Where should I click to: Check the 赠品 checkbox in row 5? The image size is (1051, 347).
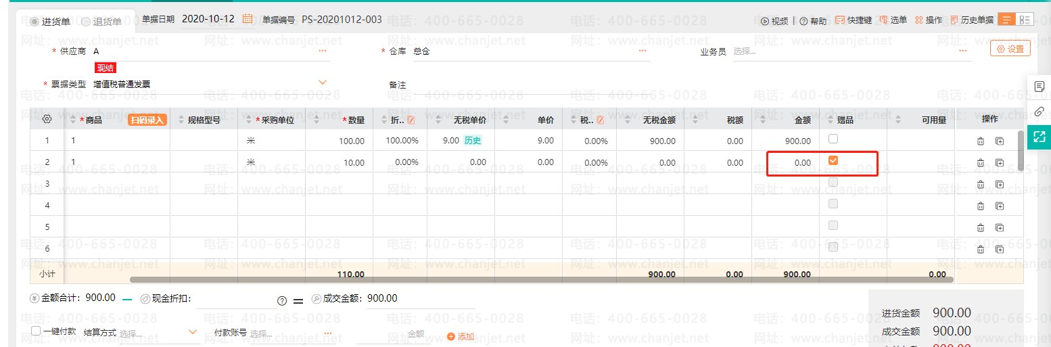pos(833,225)
